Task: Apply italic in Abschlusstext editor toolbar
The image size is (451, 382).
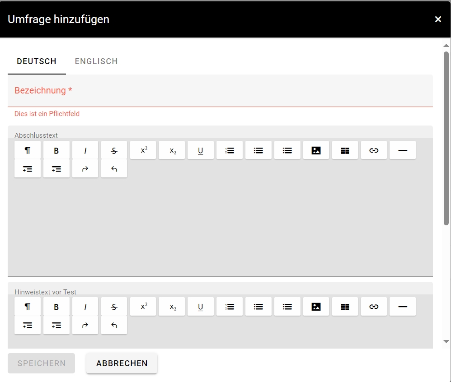Action: [x=85, y=150]
